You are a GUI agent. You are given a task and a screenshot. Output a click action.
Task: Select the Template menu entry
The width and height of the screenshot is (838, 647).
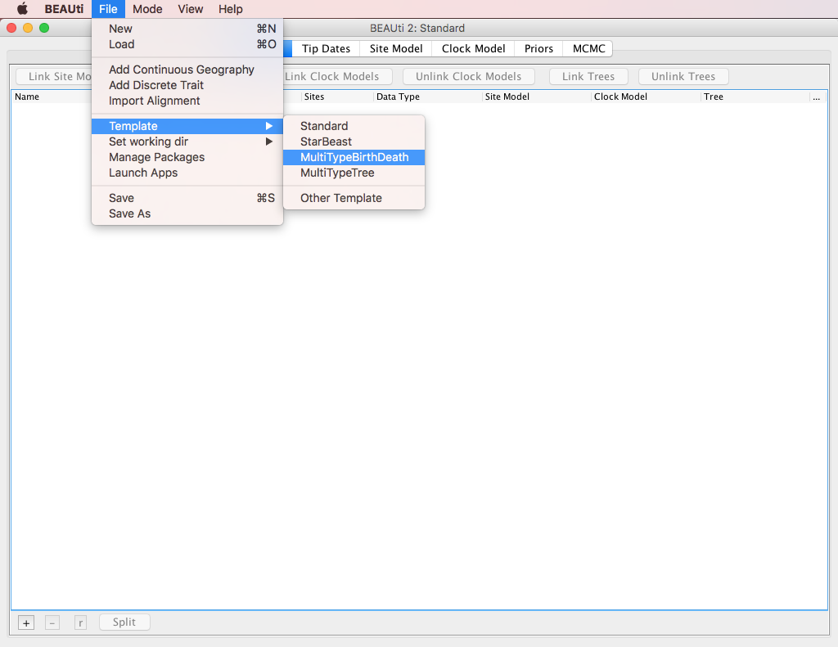(187, 126)
